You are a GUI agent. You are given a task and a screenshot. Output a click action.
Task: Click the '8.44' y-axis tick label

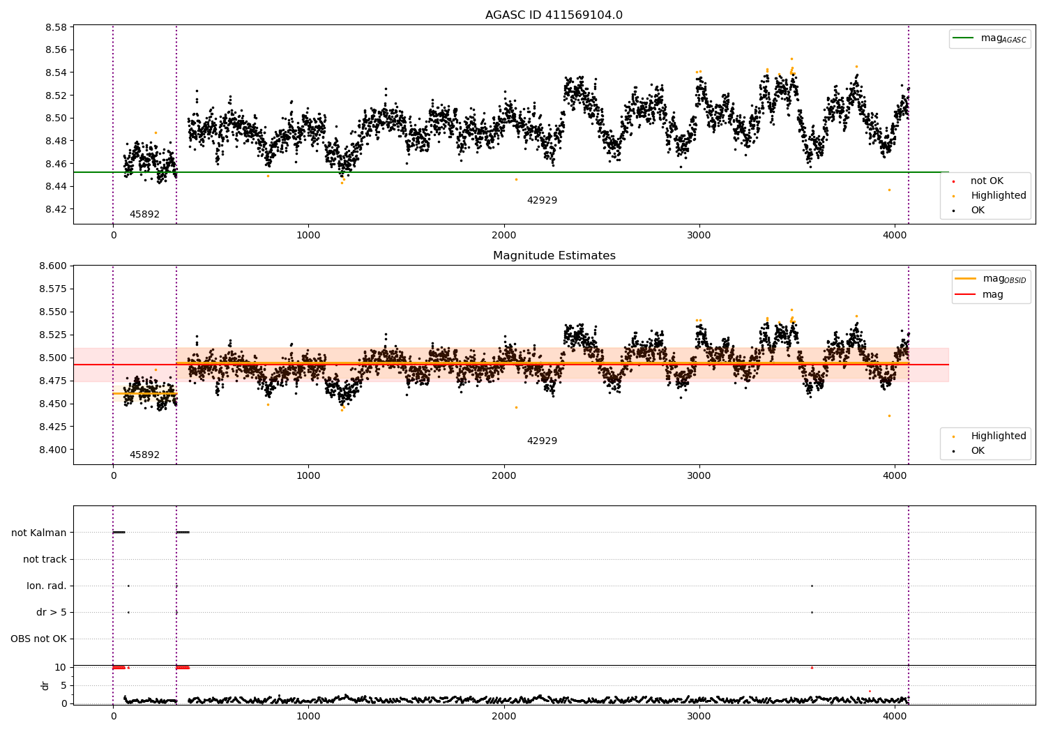pyautogui.click(x=55, y=187)
